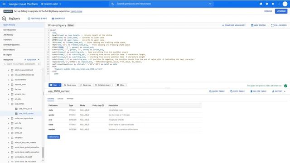Screen dimensions: 290x163
Task: Click Add Data dropdown
Action: [x=32, y=60]
